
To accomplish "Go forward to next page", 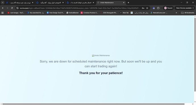I will [7, 8].
